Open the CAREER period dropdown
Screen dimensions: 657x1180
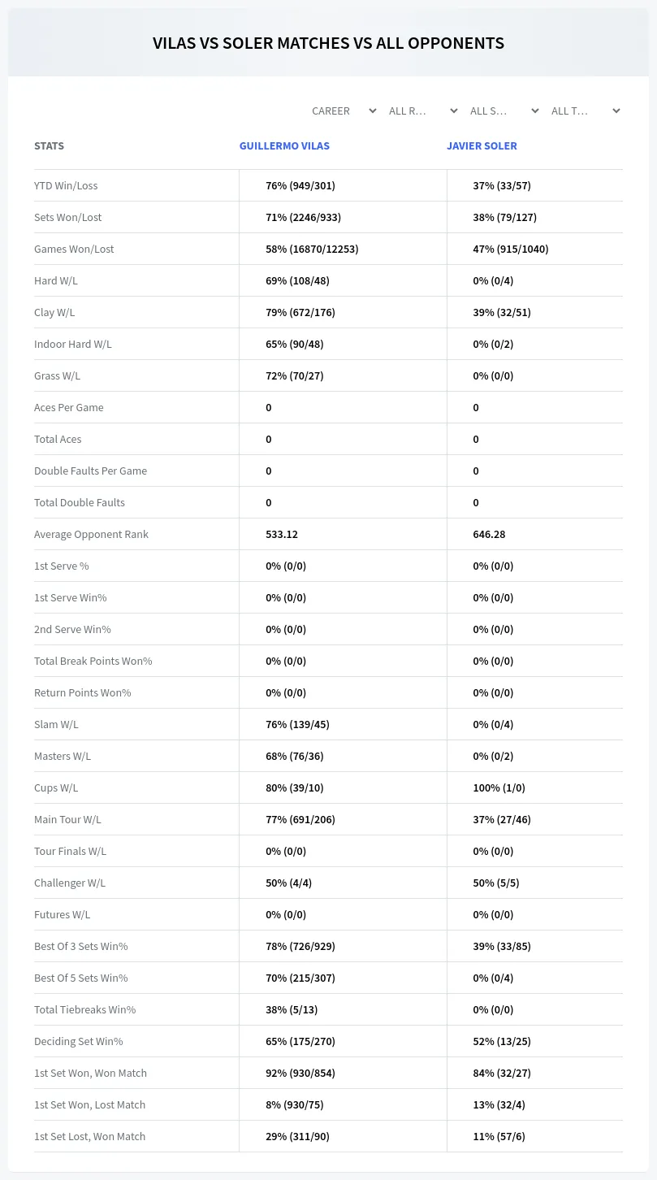click(344, 111)
